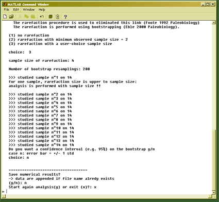Click the vertical scrollbar down arrow
The width and height of the screenshot is (219, 202).
(214, 192)
